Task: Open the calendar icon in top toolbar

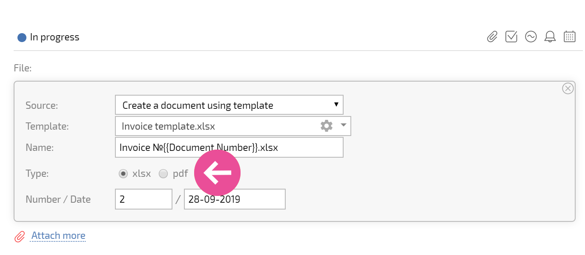Action: 570,37
